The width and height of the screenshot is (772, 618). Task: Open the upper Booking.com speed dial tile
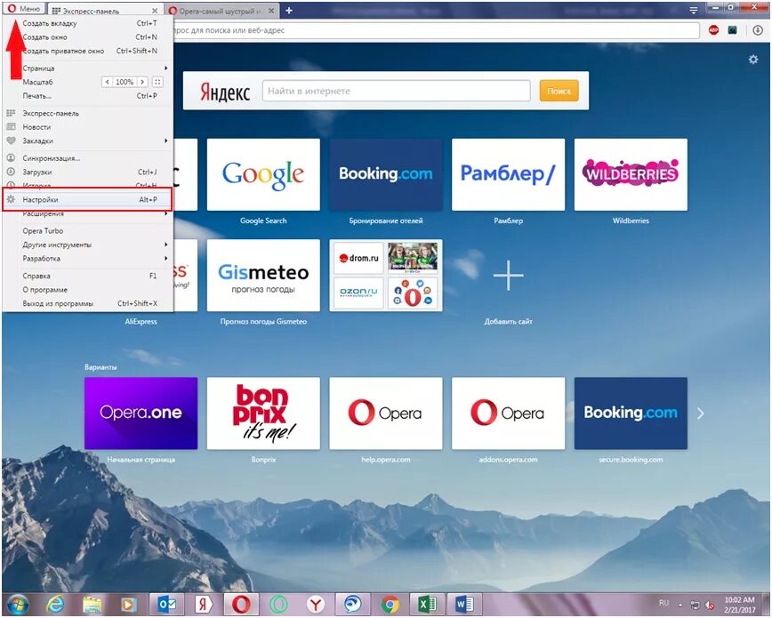pyautogui.click(x=386, y=174)
